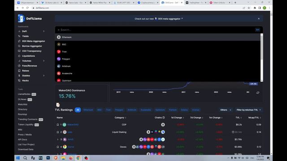
Task: Sort table by 1d Change
Action: (x=177, y=118)
